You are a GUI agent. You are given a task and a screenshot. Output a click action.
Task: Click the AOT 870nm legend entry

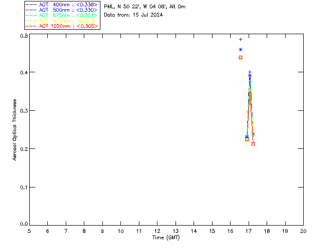61,21
